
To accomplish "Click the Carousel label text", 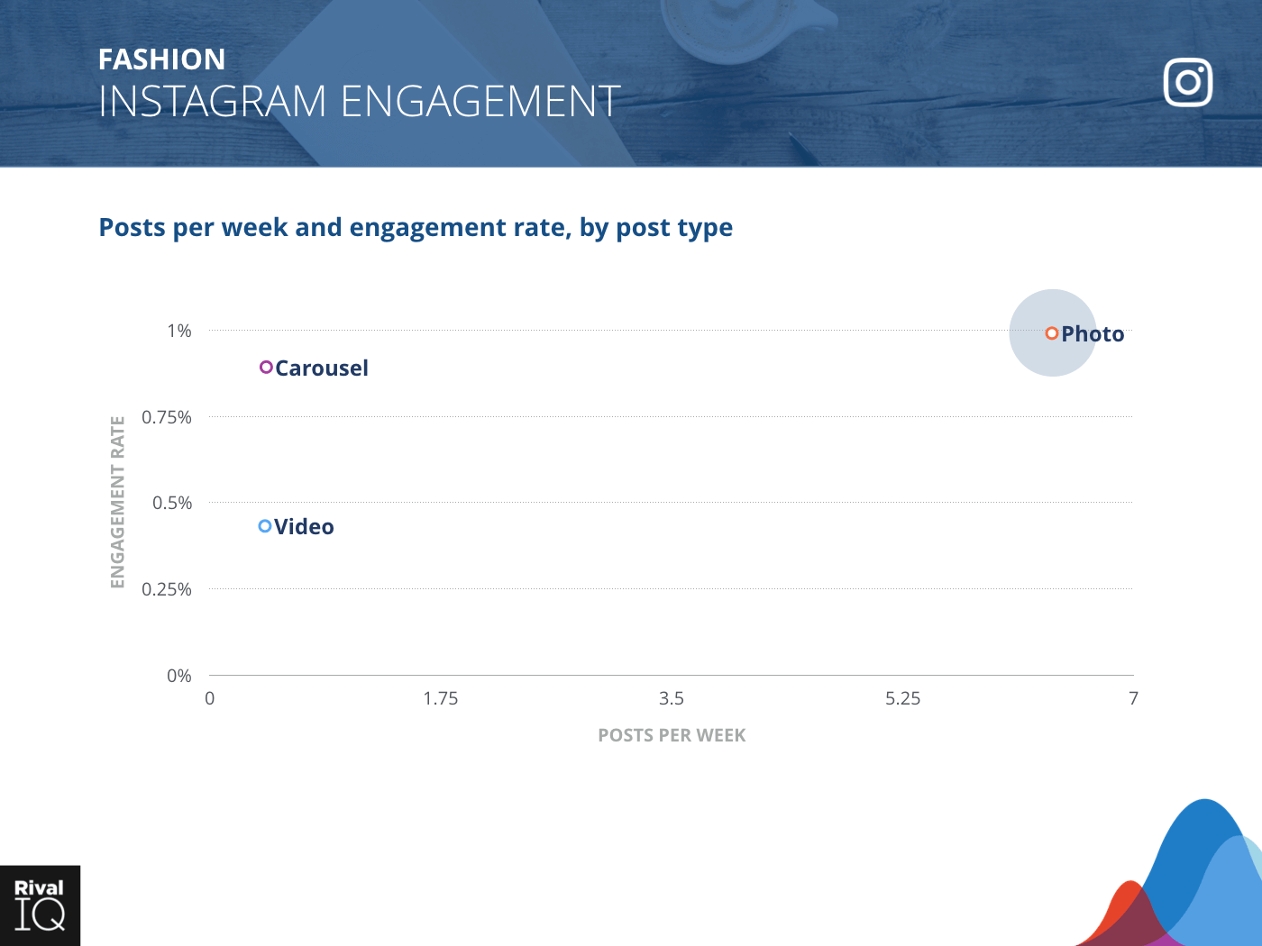I will [x=322, y=368].
